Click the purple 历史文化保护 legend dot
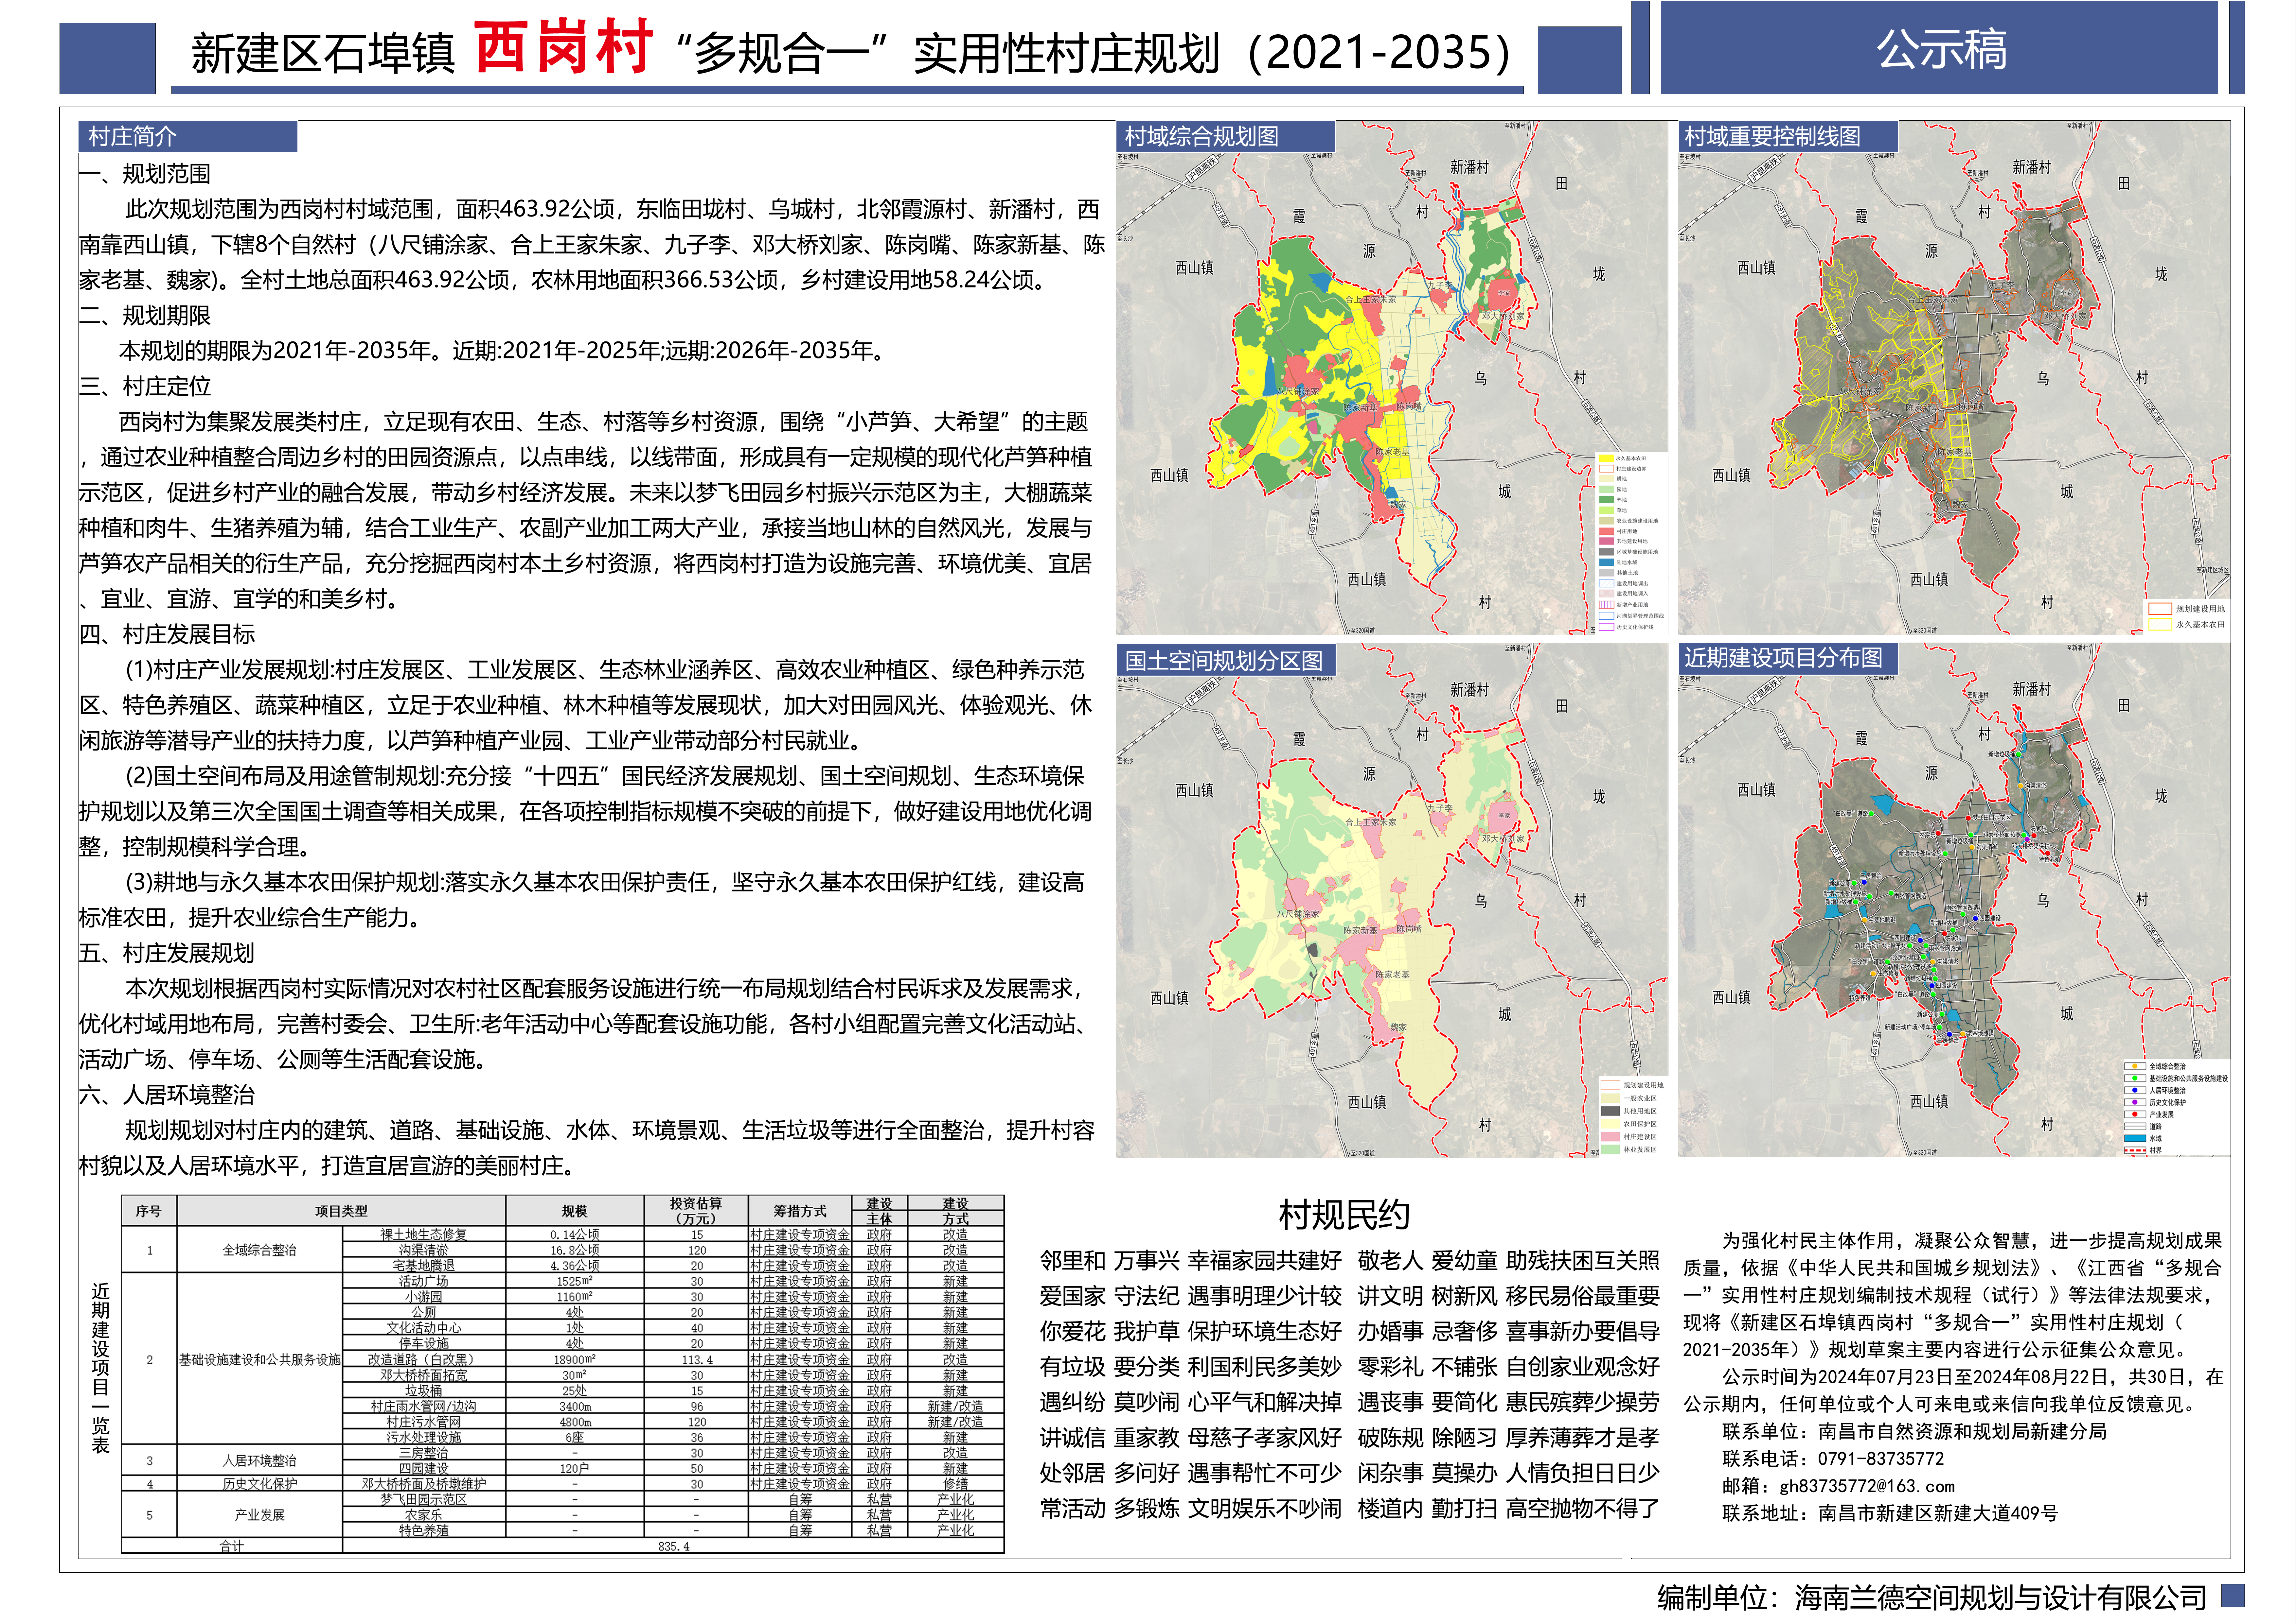This screenshot has width=2296, height=1623. pos(2135,1102)
